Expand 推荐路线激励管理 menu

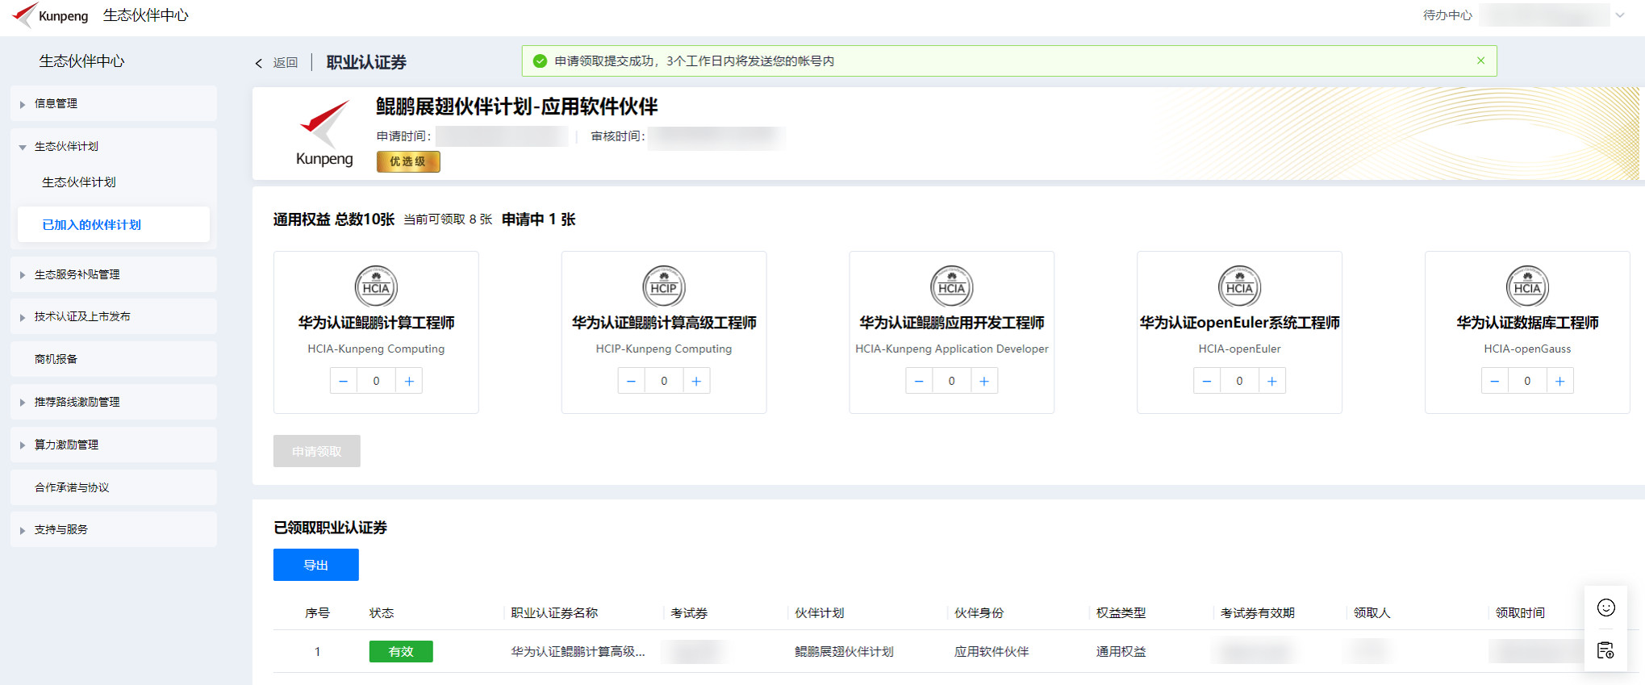pyautogui.click(x=114, y=402)
